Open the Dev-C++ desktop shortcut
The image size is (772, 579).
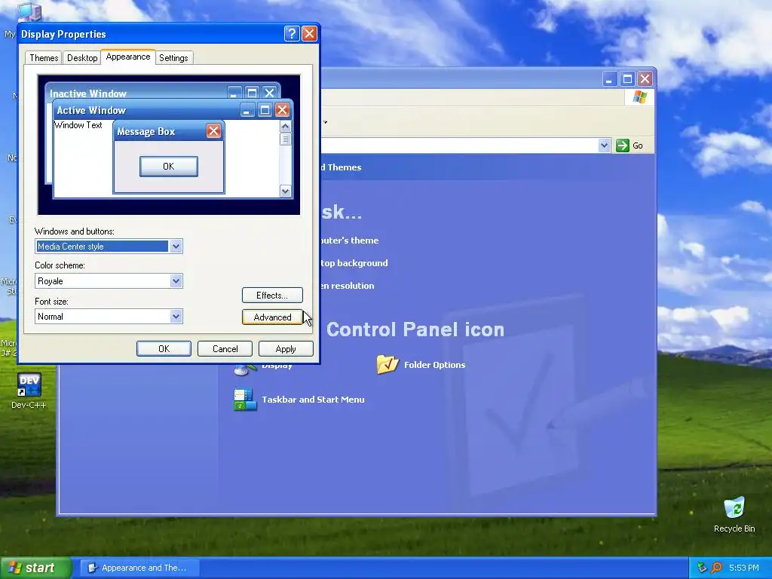pos(29,391)
